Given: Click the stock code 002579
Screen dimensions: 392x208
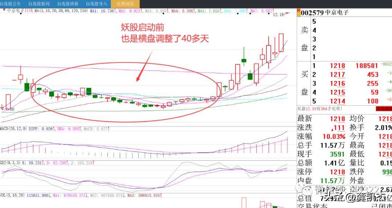Looking at the screenshot, I should tap(312, 13).
